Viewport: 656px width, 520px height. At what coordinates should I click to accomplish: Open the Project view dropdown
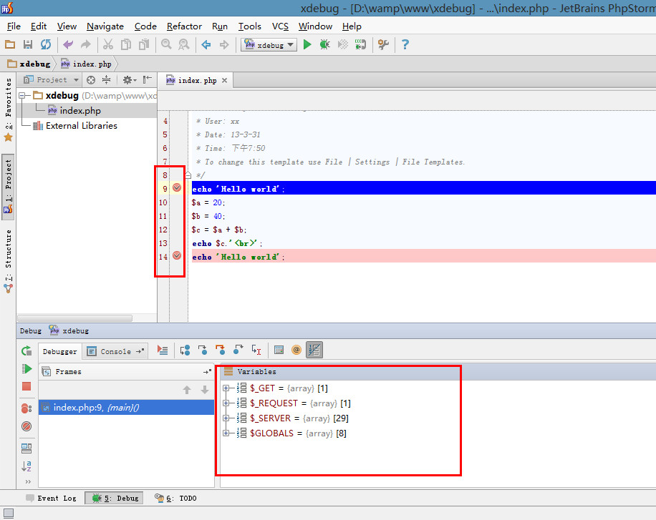(51, 80)
